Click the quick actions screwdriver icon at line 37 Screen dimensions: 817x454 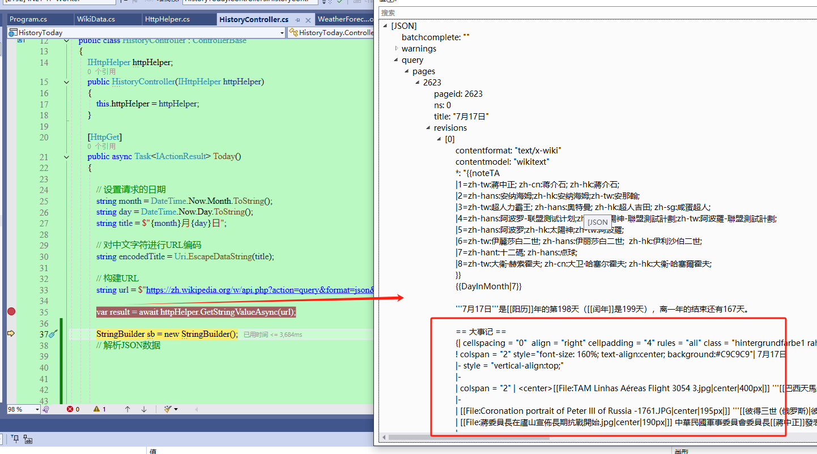pos(53,334)
